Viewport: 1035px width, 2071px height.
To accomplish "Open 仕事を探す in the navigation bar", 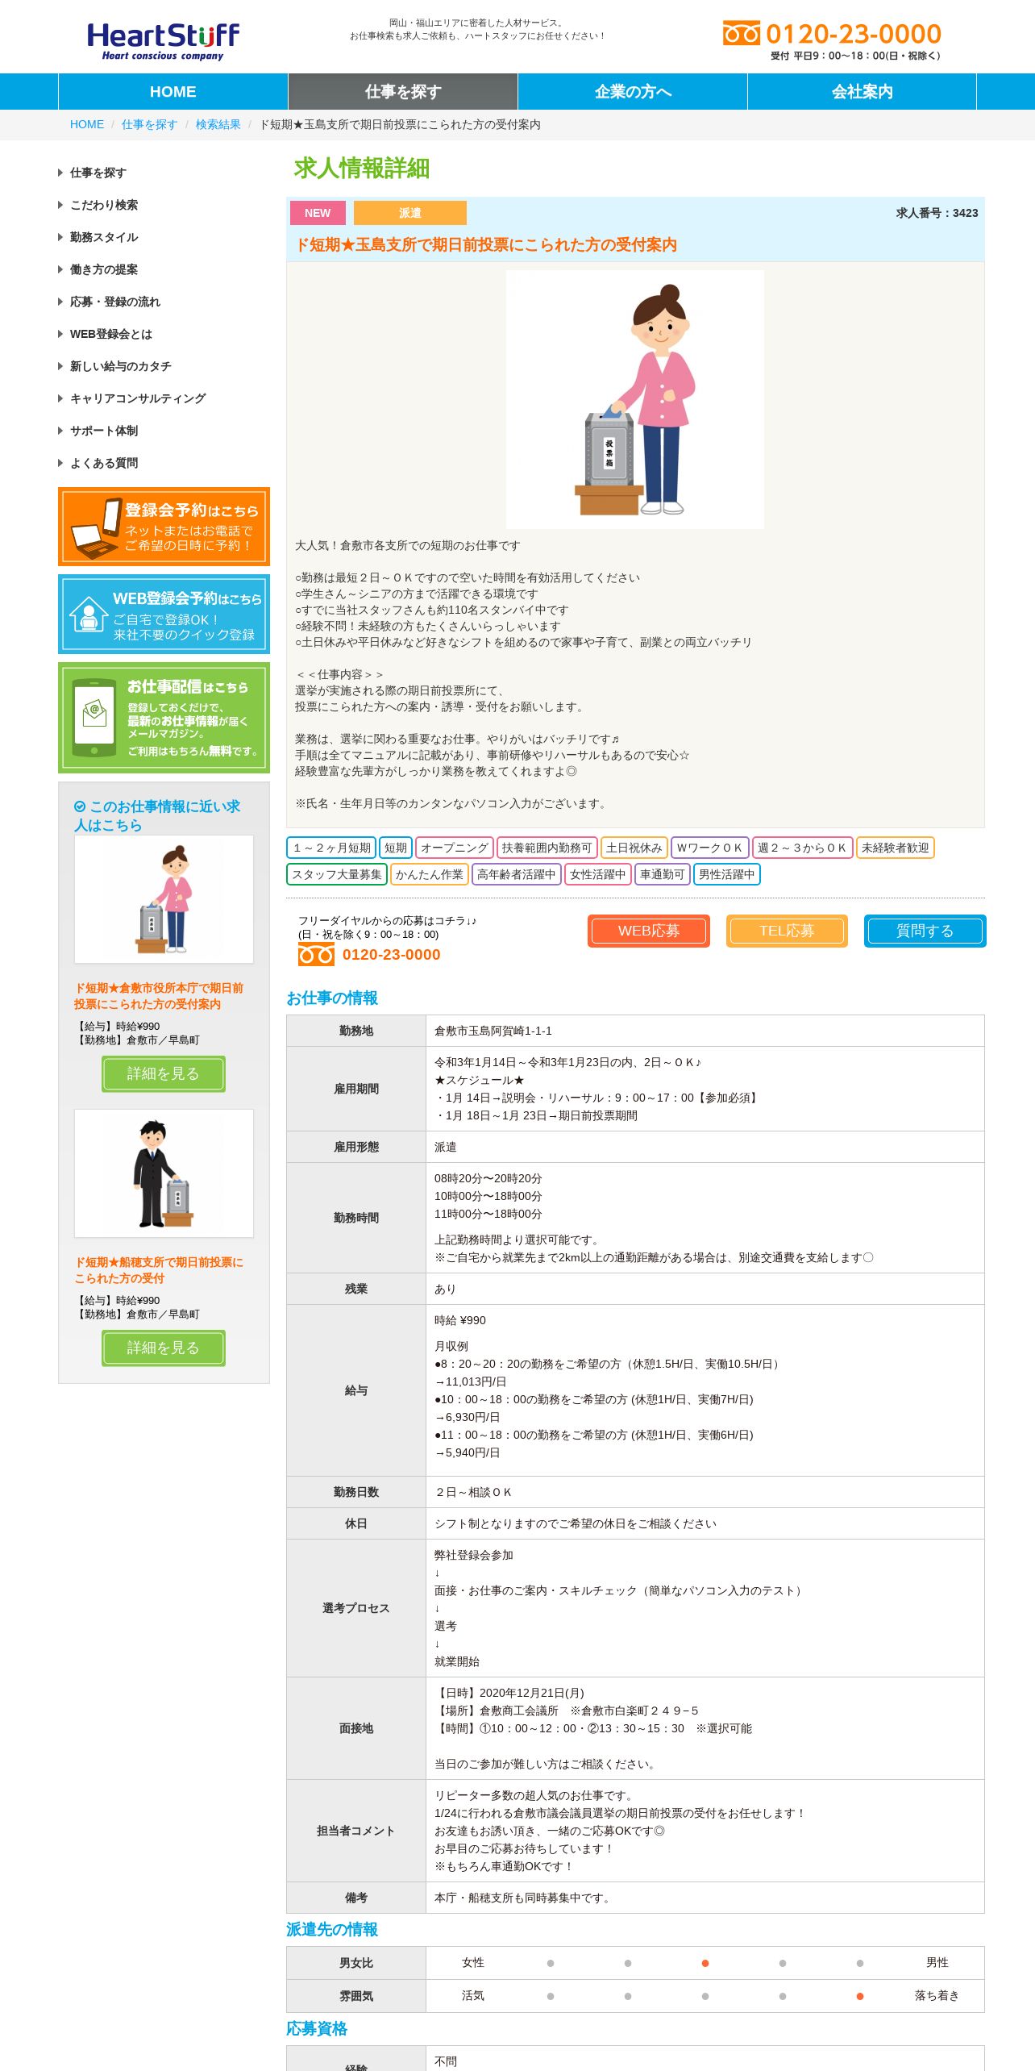I will (x=403, y=92).
